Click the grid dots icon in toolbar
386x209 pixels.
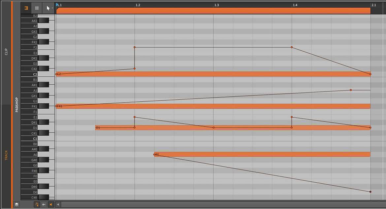click(37, 8)
